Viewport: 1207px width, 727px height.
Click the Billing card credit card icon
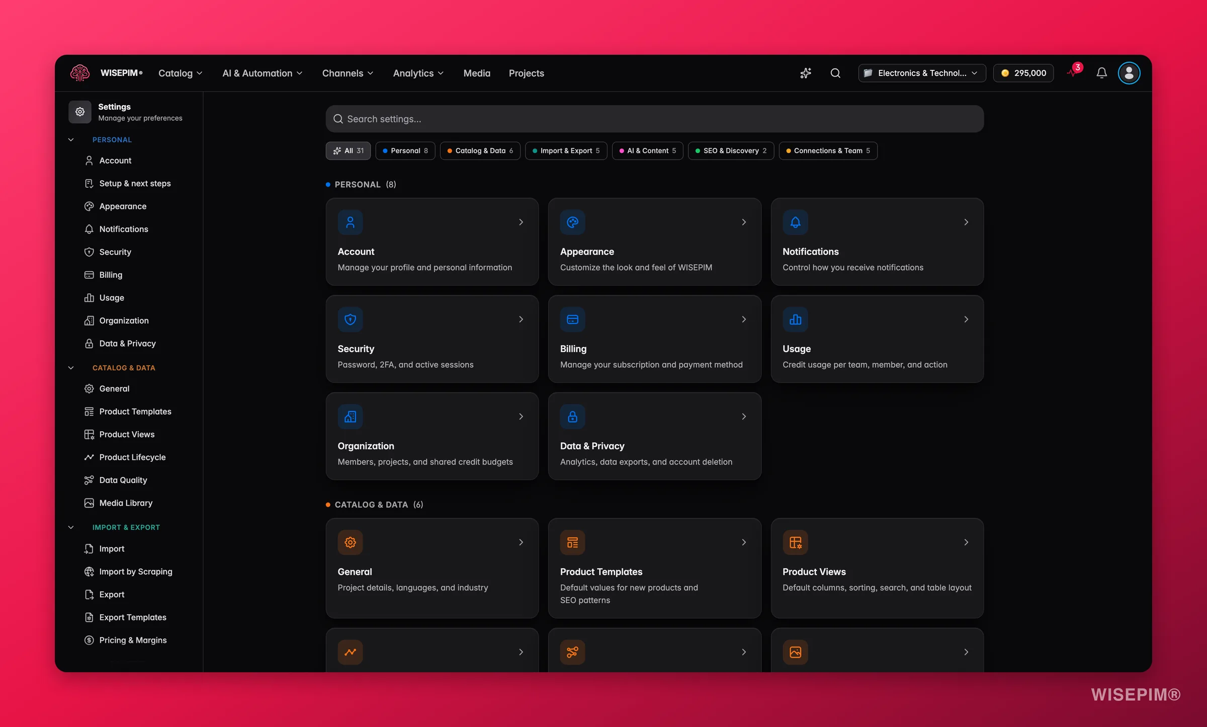click(573, 319)
